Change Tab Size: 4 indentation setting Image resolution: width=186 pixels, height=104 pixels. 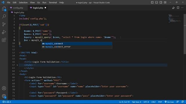point(137,102)
